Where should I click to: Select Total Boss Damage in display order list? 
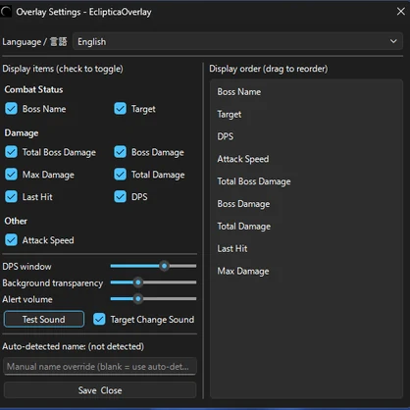306,181
